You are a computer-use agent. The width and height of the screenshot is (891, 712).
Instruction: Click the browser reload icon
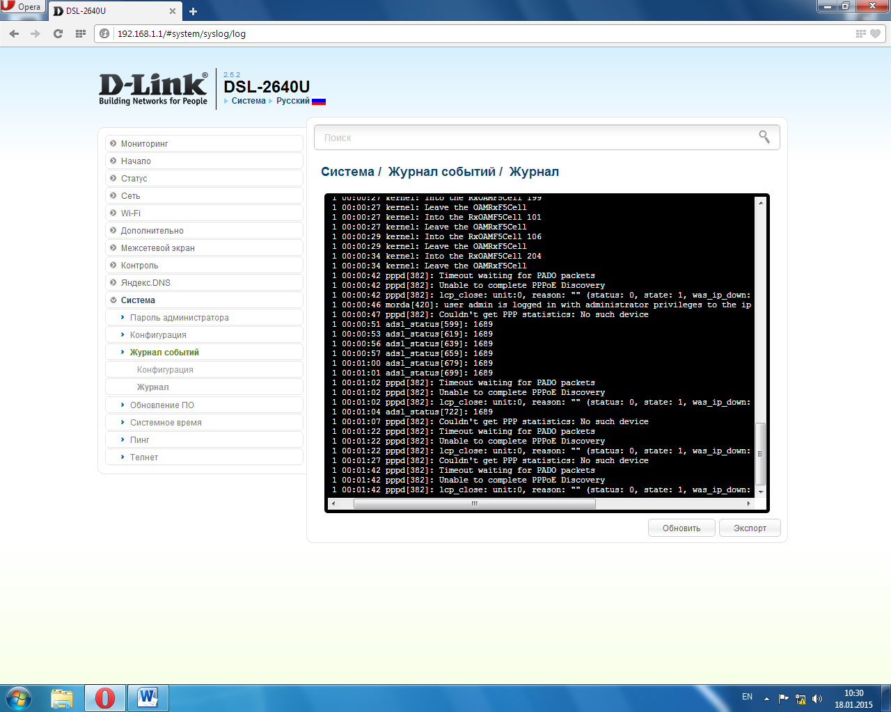point(58,33)
